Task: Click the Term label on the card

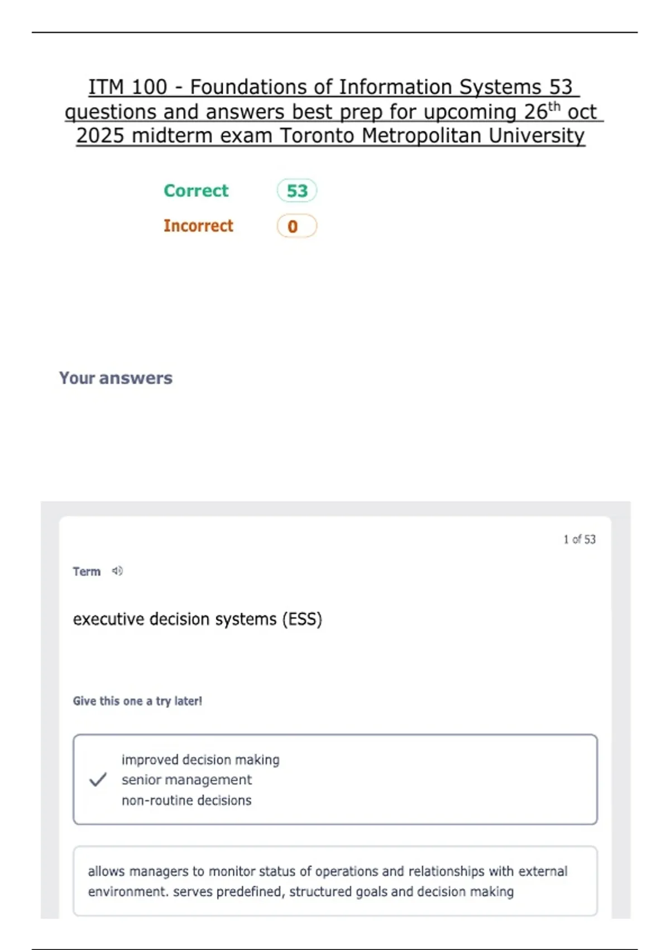Action: (x=87, y=572)
